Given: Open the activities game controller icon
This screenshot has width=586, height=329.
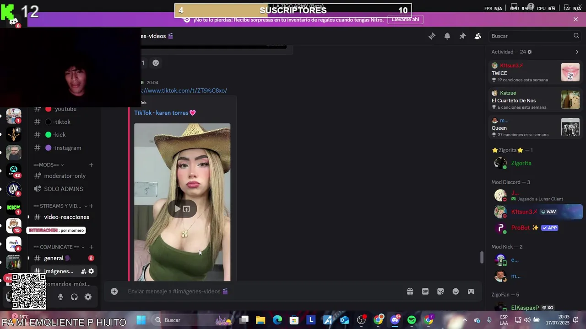Looking at the screenshot, I should click(x=471, y=292).
